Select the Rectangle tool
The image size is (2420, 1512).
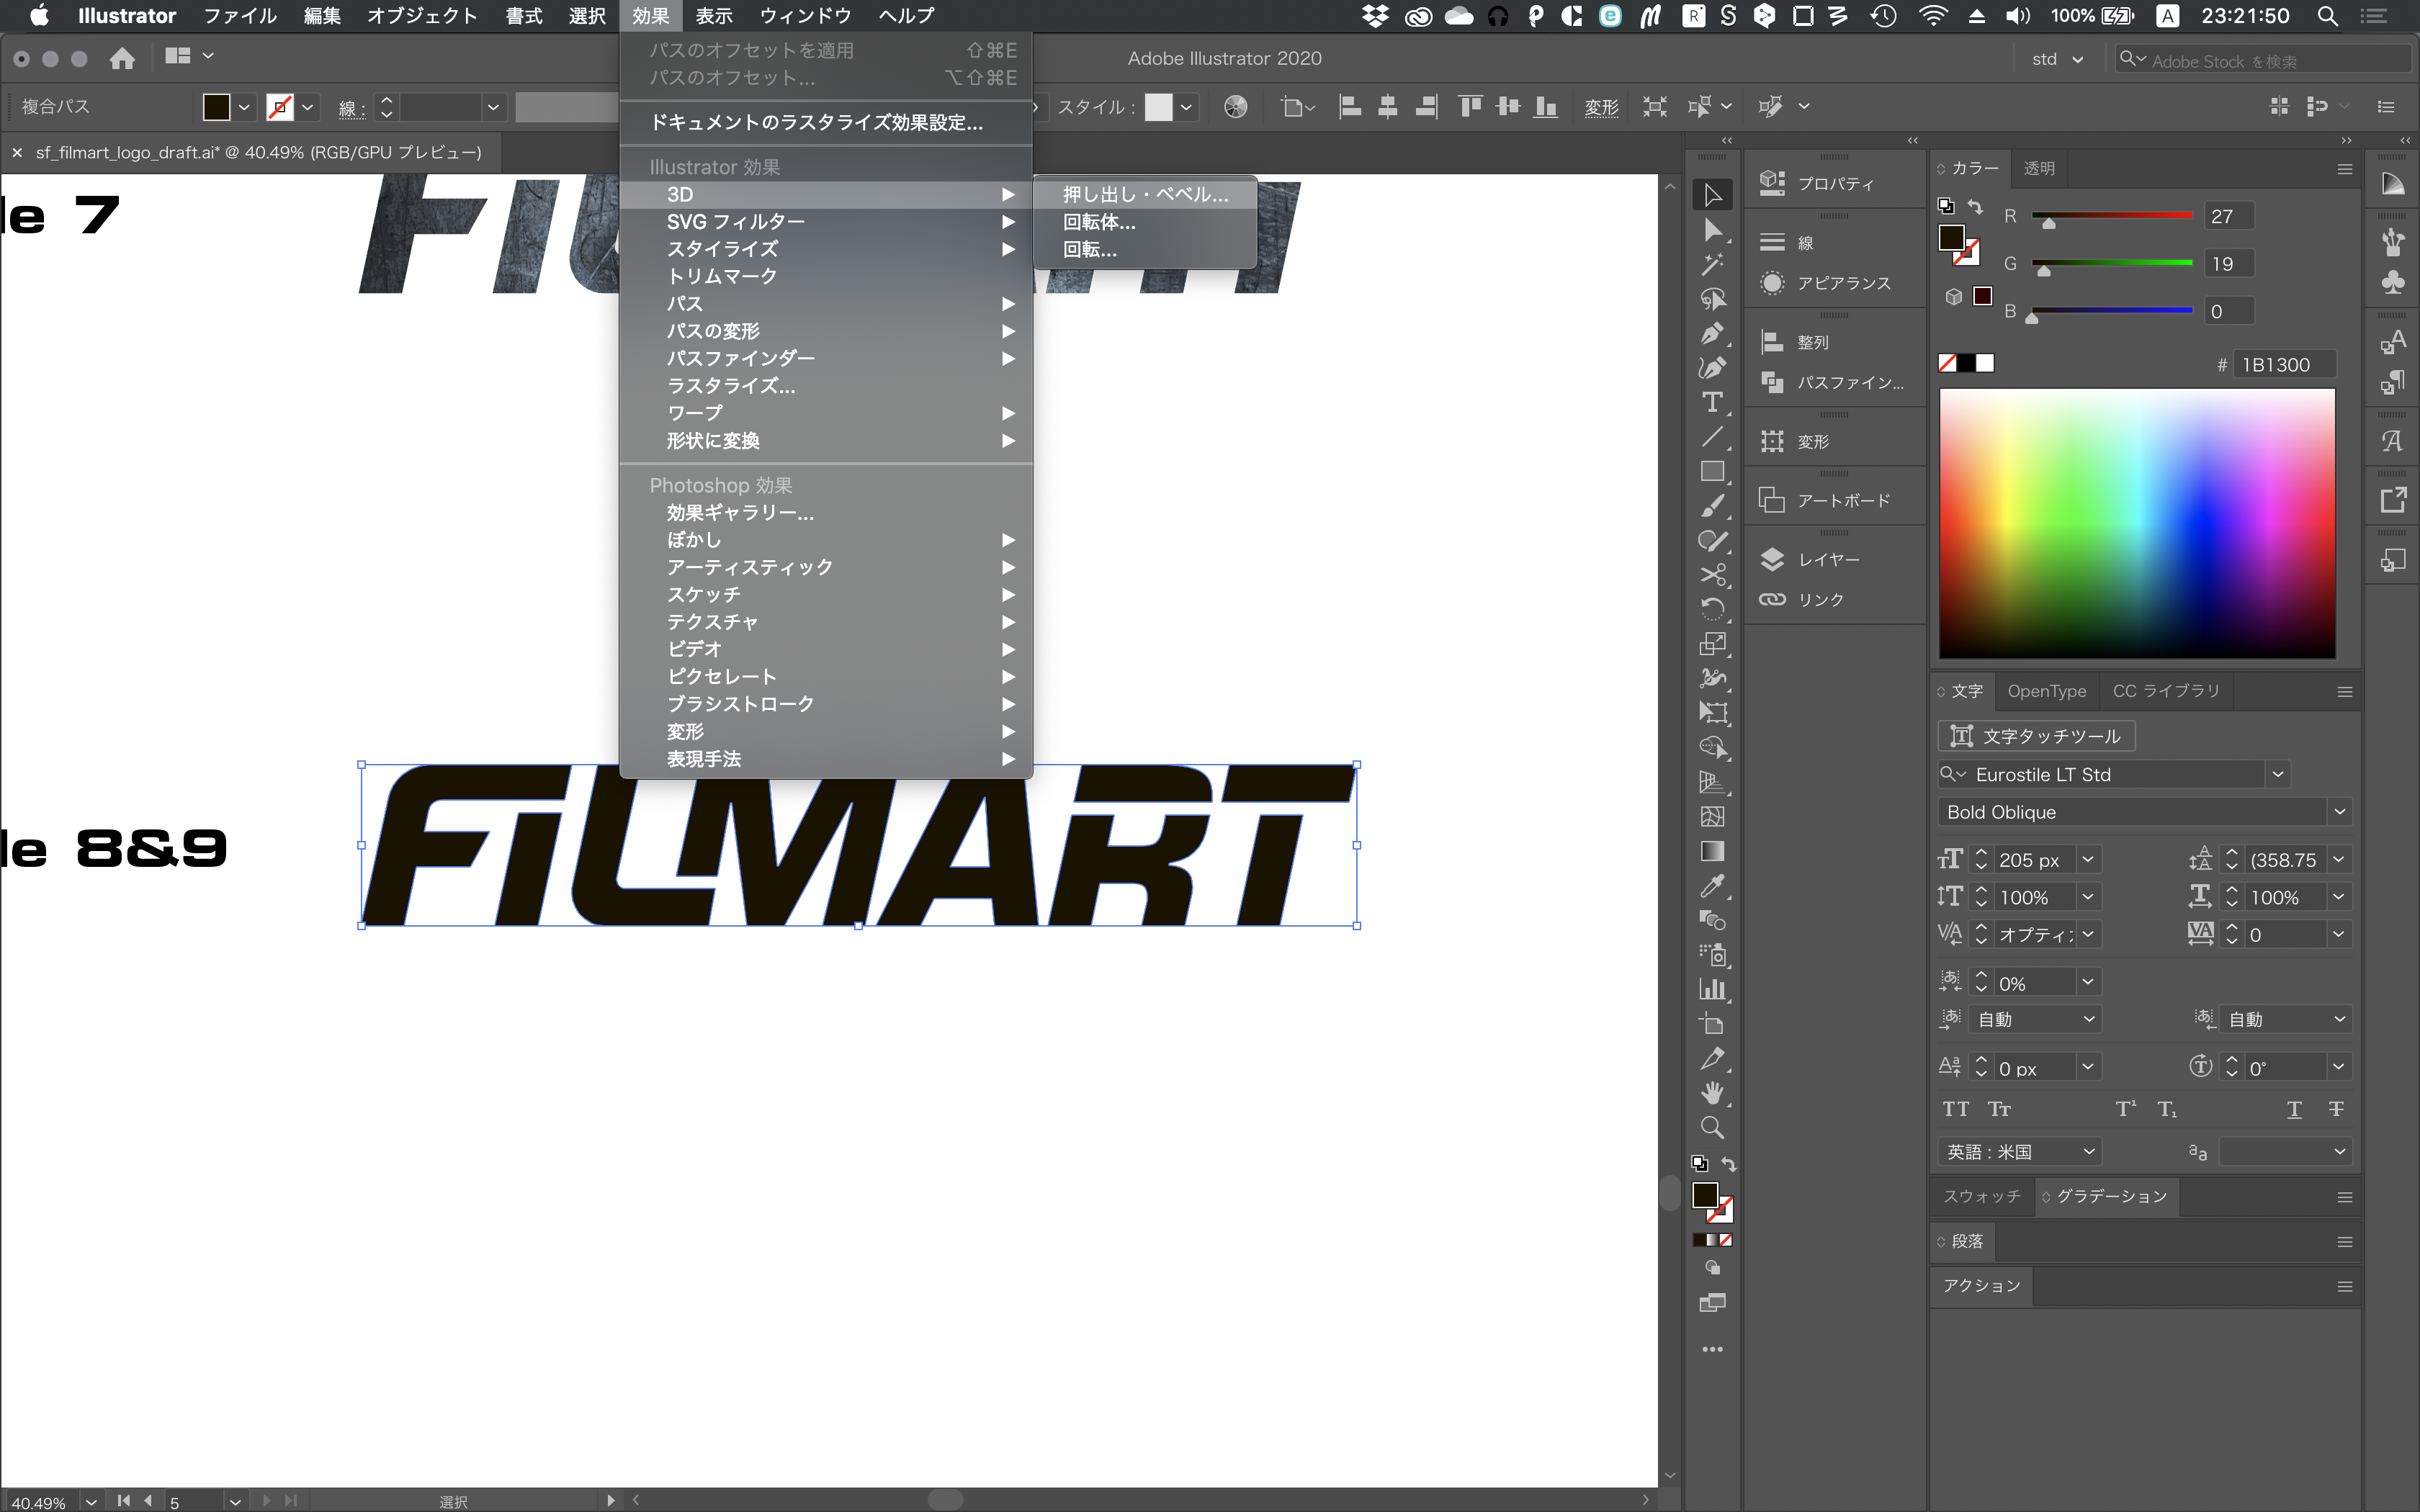[x=1712, y=471]
